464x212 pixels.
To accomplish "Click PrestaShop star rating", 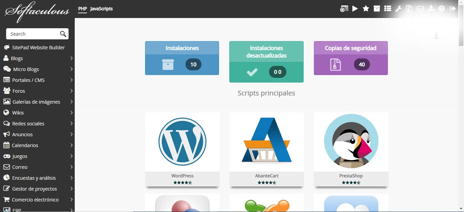I will 351,182.
